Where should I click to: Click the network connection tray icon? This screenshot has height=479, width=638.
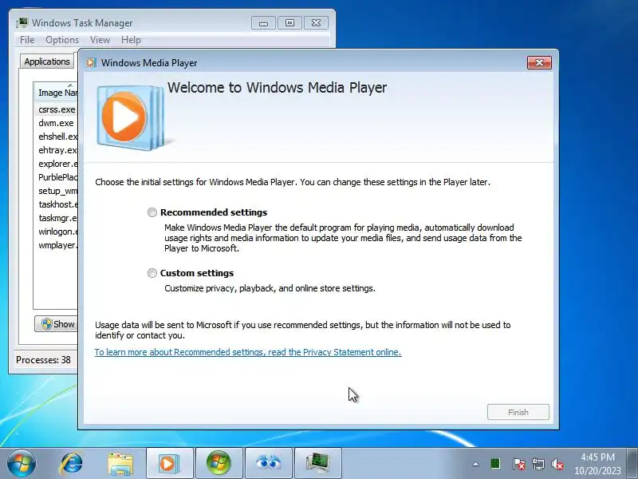pyautogui.click(x=538, y=464)
